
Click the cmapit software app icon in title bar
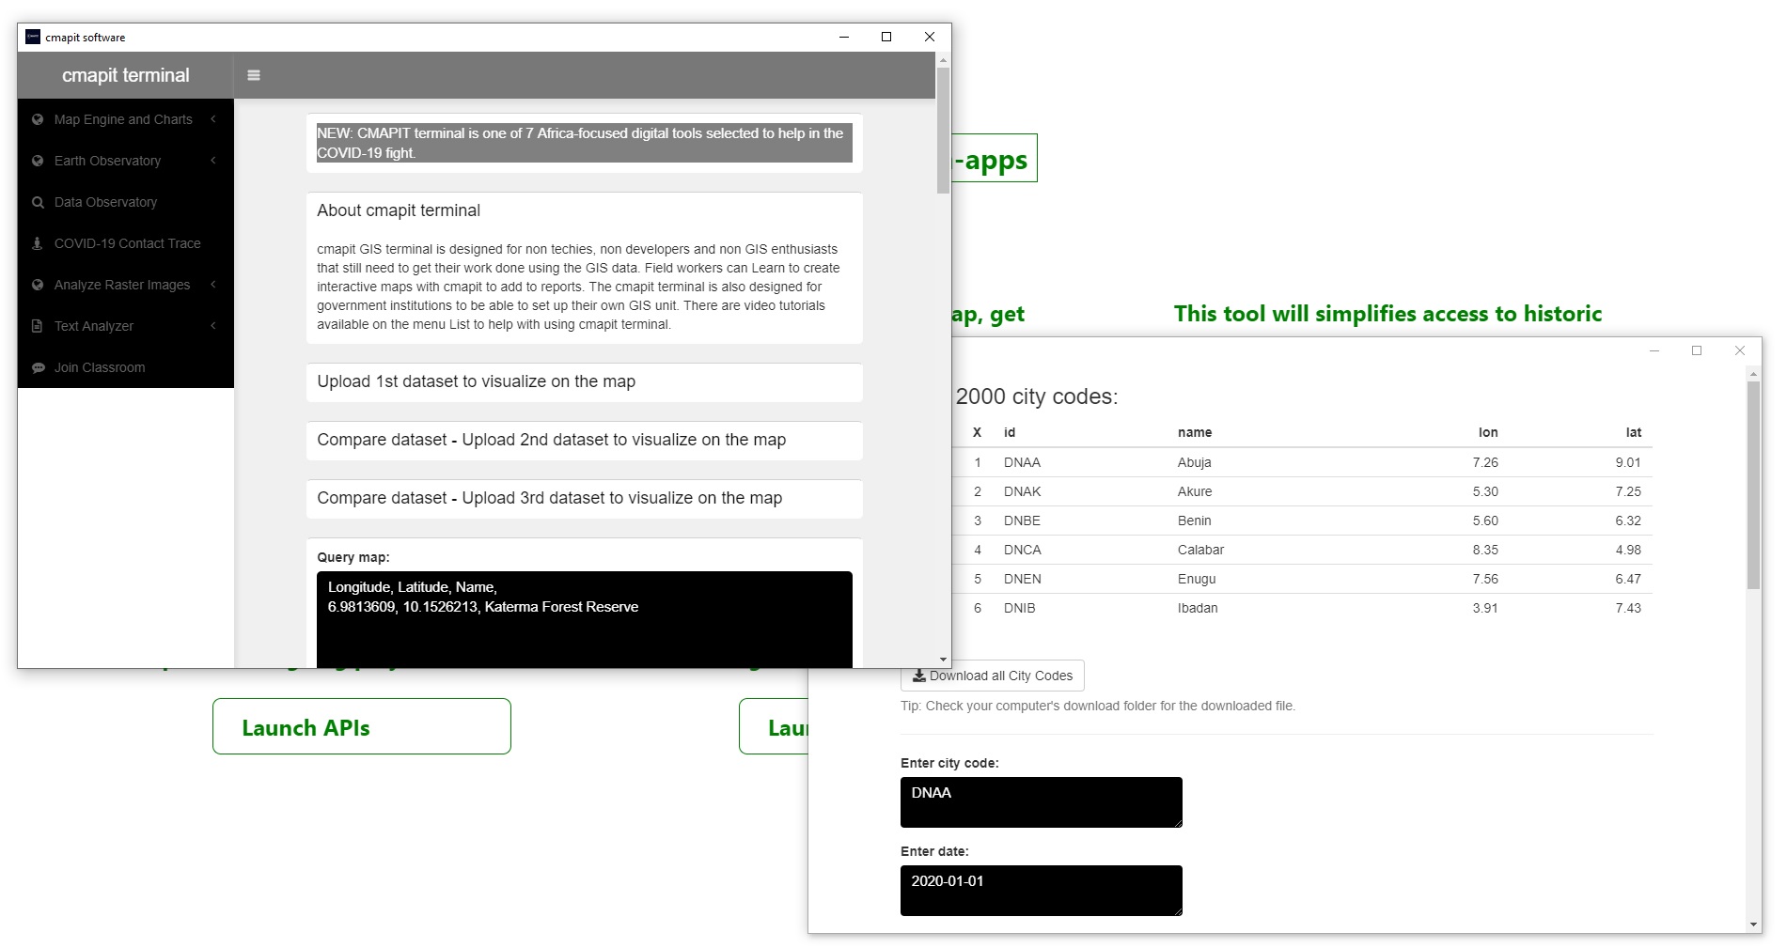click(x=33, y=37)
